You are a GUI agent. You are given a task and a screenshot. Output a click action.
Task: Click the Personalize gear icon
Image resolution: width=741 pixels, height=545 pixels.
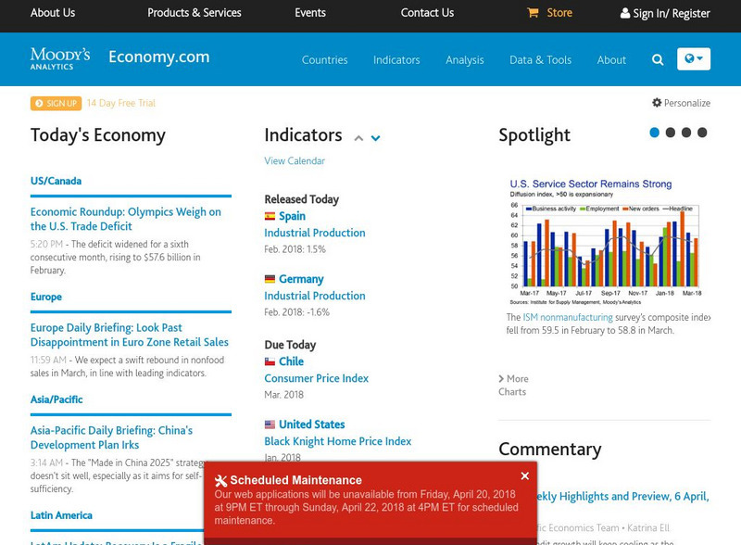(x=657, y=103)
